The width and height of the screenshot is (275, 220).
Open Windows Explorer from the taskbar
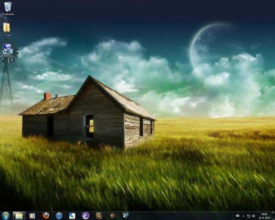tap(19, 216)
